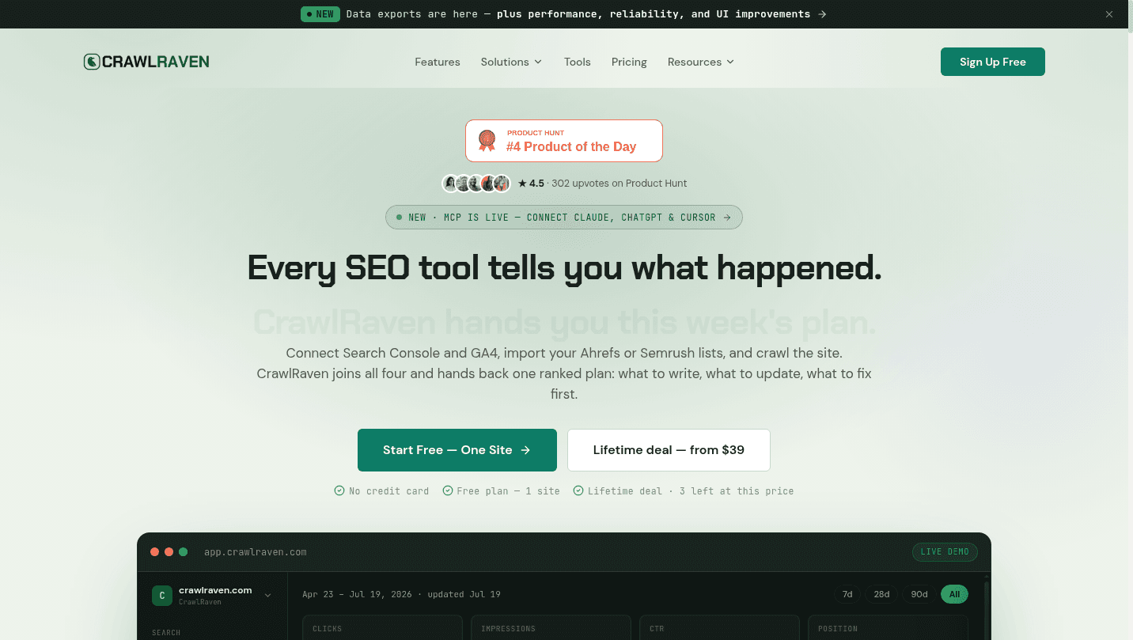Screen dimensions: 1133x640
Task: Go to the Features page
Action: coord(438,62)
